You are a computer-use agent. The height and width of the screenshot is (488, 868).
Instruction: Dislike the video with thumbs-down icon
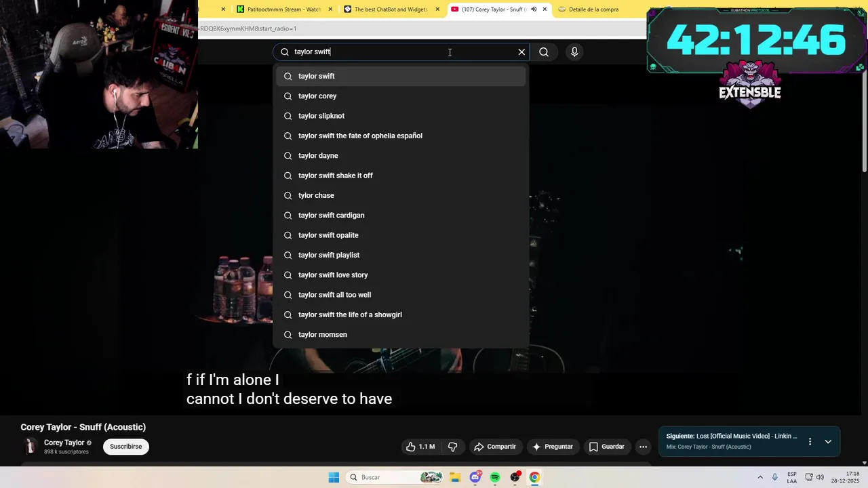453,447
